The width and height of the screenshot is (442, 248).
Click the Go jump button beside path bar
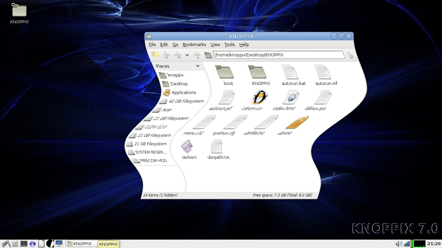349,55
